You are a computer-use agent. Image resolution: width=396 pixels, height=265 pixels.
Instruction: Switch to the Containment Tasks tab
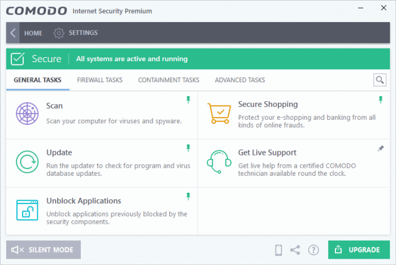pyautogui.click(x=169, y=80)
